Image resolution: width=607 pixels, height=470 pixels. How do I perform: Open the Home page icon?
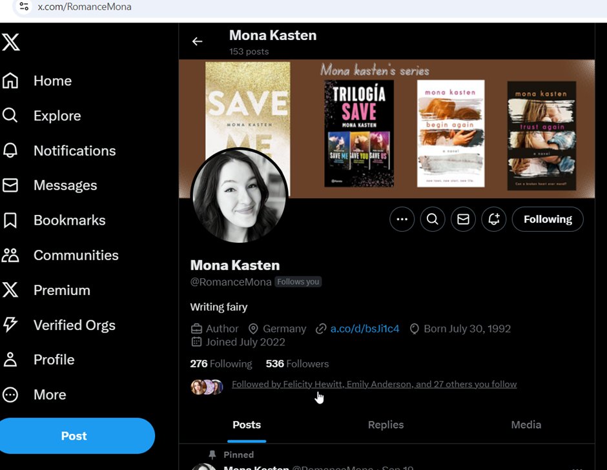coord(10,81)
